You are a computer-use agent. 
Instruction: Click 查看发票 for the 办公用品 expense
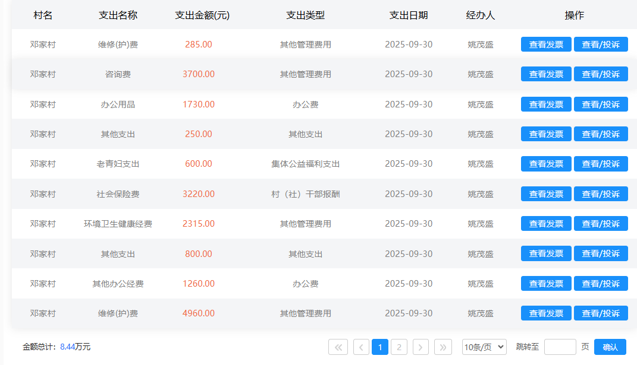click(546, 104)
